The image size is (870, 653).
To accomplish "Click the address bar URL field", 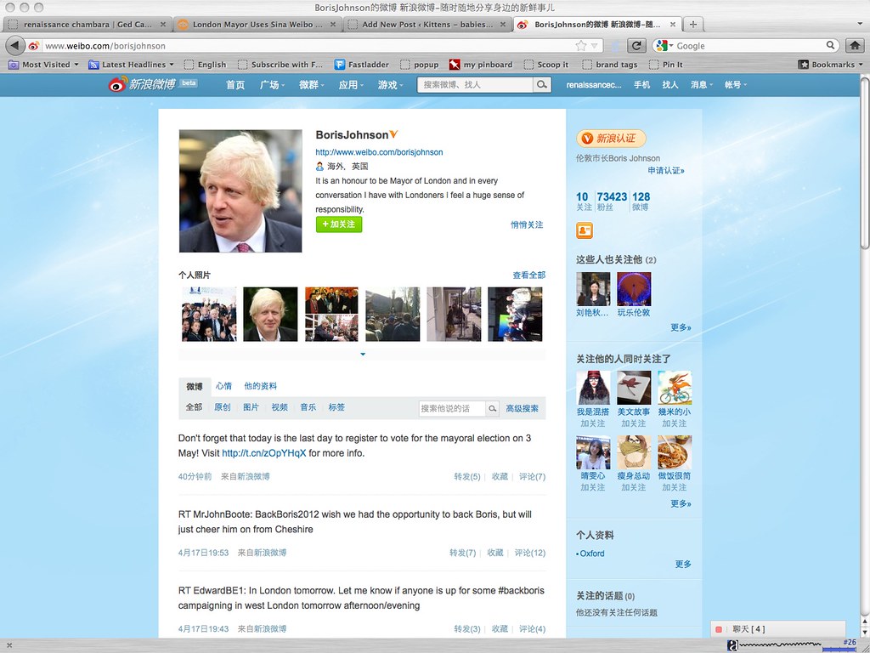I will pos(308,46).
